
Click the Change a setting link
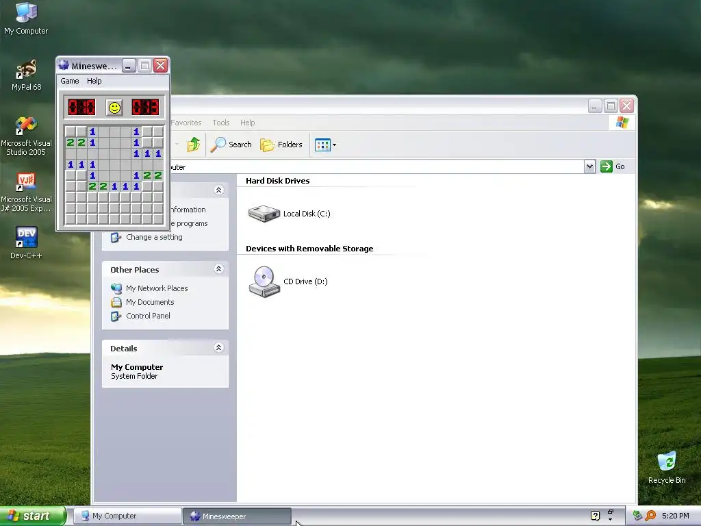pyautogui.click(x=154, y=237)
